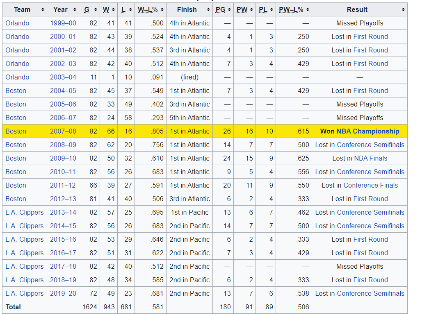Viewport: 429px width, 315px height.
Task: Click NBA Finals link in 2009–10 row
Action: 370,159
